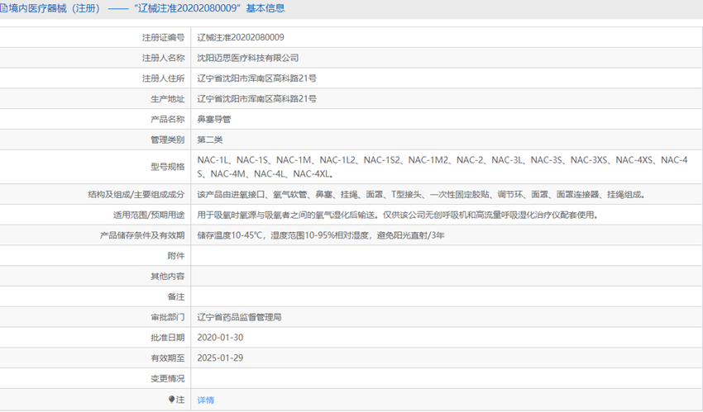The image size is (703, 412).
Task: Select the approval department 辽宁省药品监督管理局
Action: 239,318
